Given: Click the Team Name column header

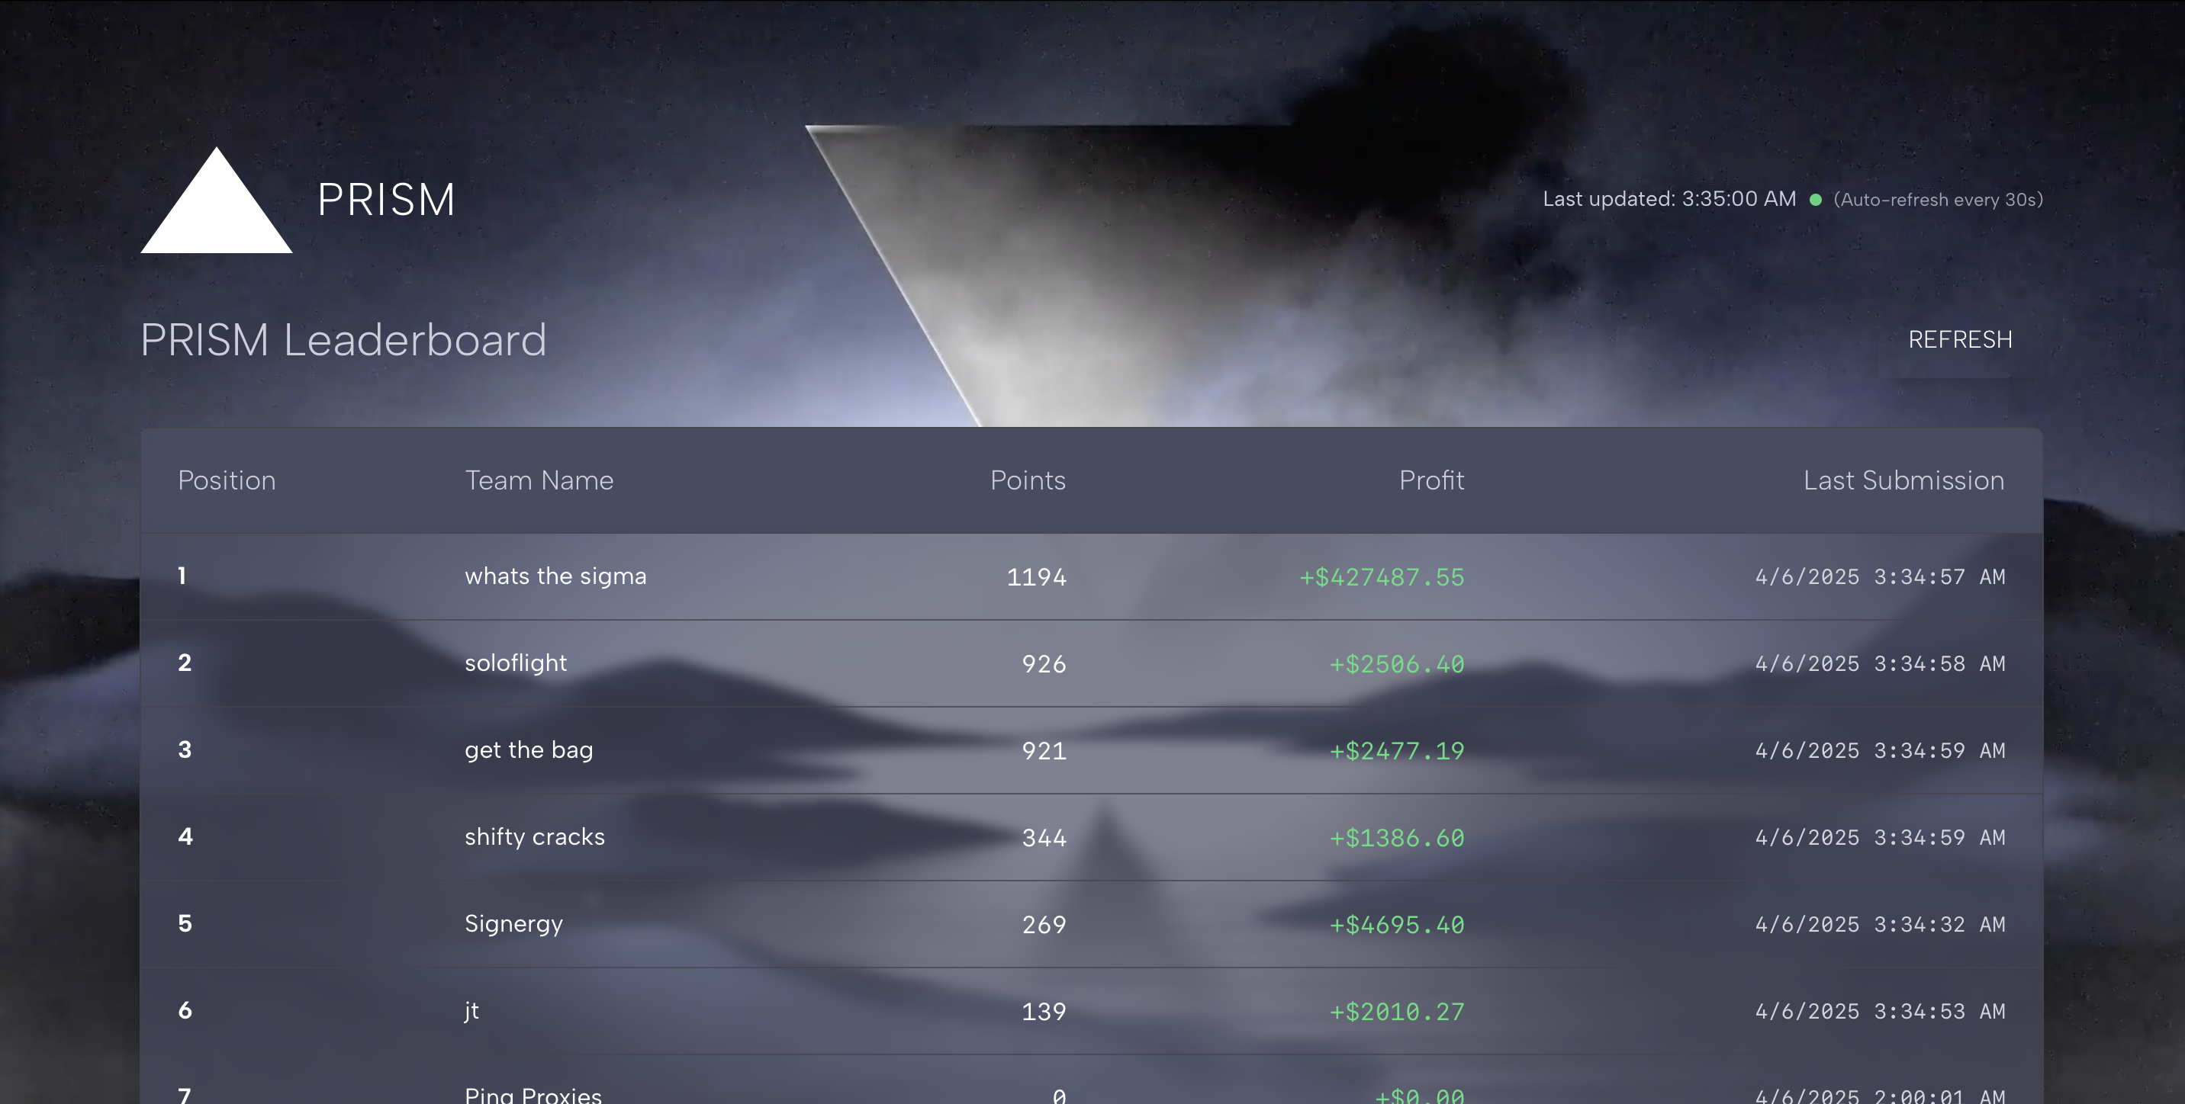Looking at the screenshot, I should (539, 481).
